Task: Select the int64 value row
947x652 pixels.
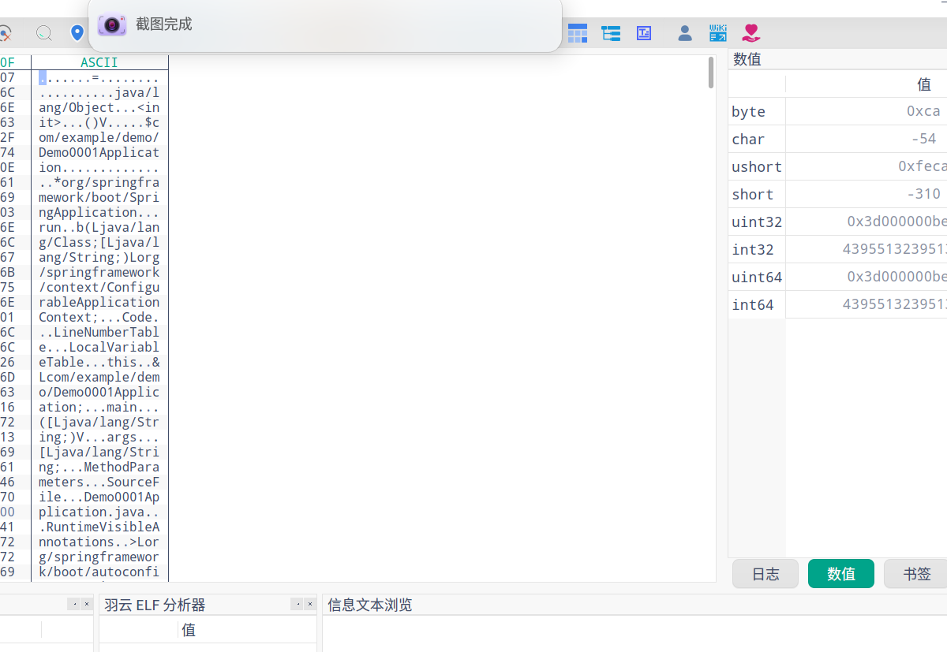Action: (860, 304)
